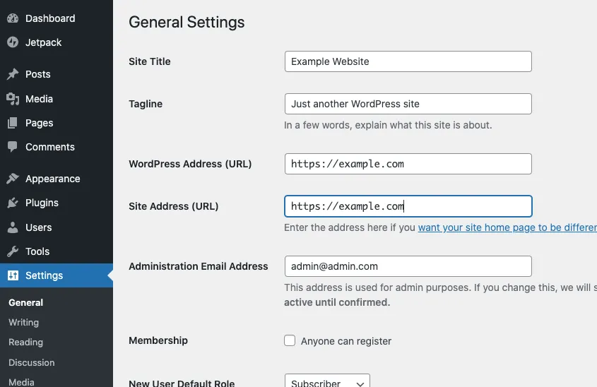
Task: Click the Posts pushpin icon
Action: tap(13, 74)
